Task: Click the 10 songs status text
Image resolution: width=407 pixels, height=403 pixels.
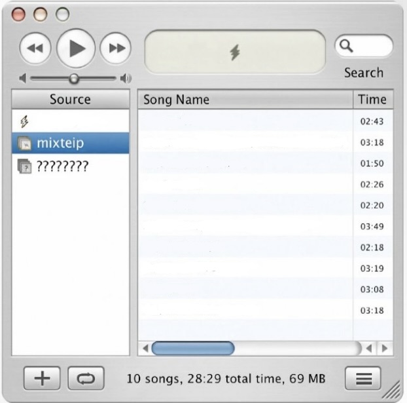Action: [226, 379]
